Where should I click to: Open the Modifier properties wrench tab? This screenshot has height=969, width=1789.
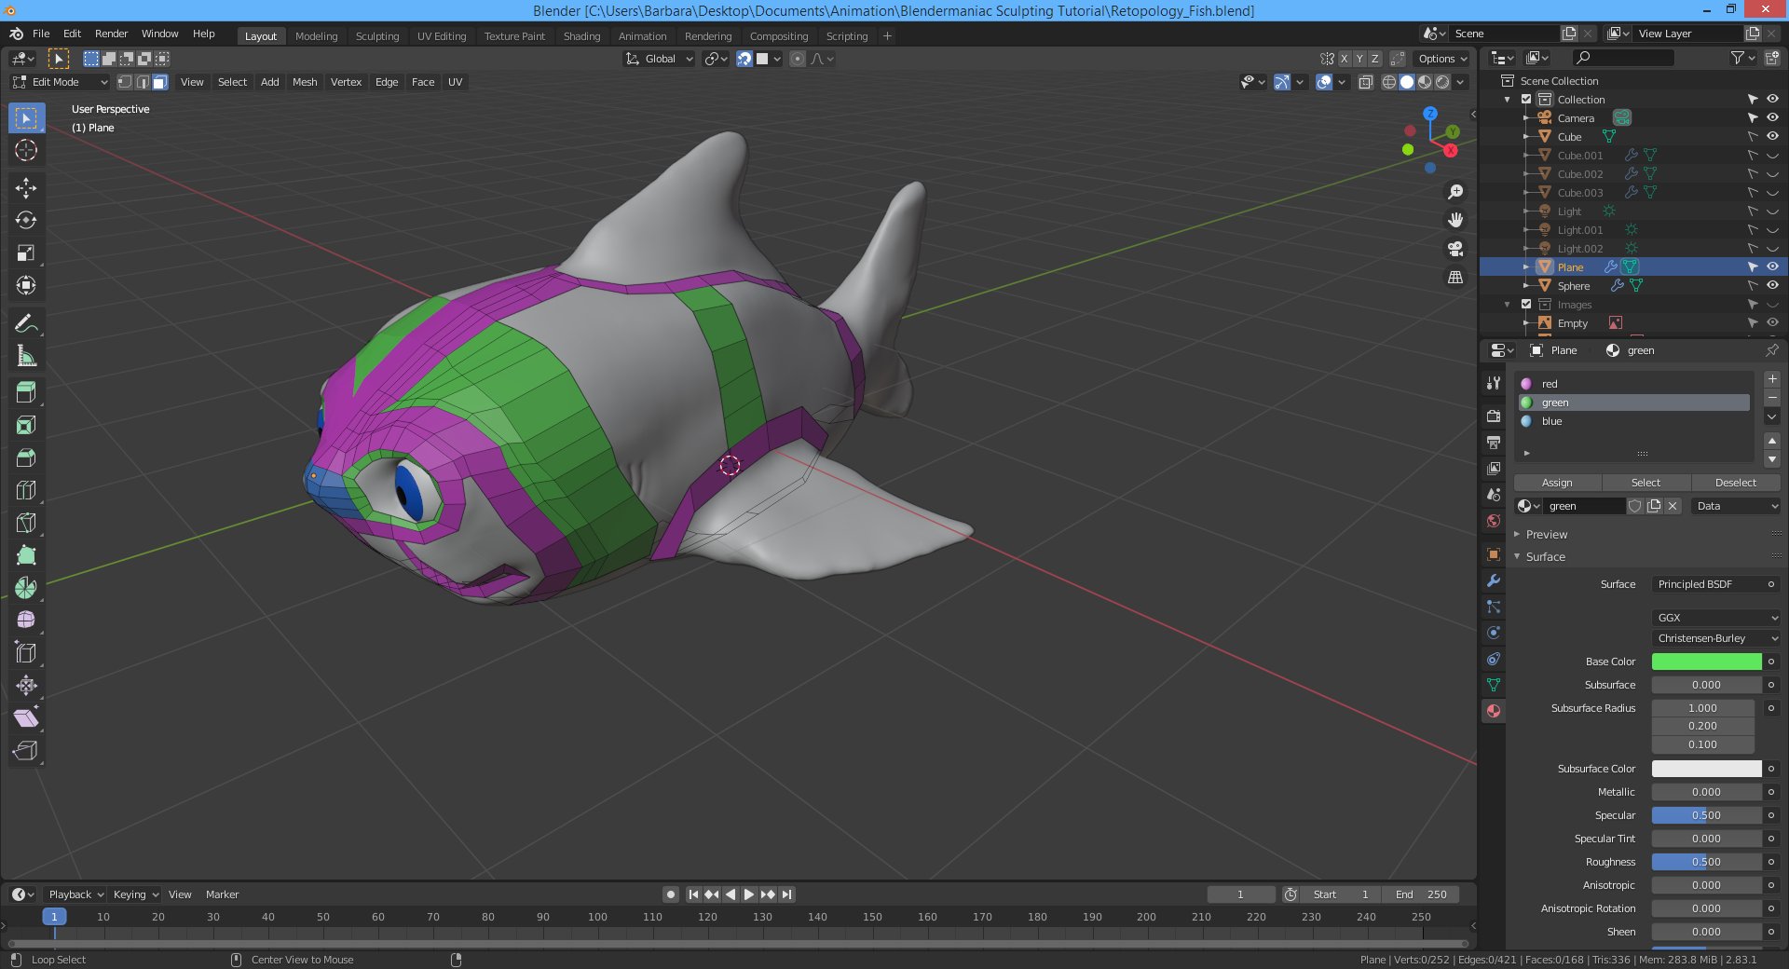pyautogui.click(x=1494, y=580)
